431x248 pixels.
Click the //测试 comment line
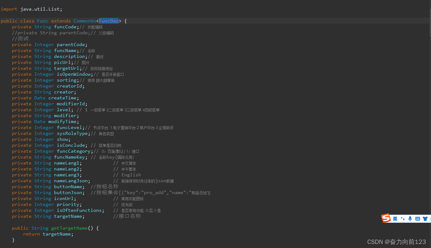tap(20, 39)
